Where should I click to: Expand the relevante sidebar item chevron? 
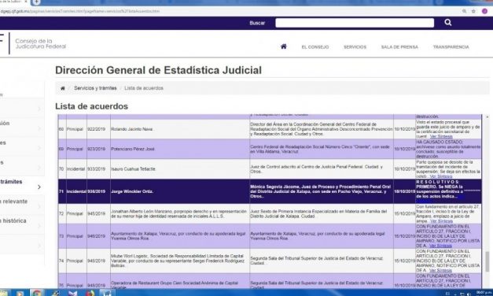[x=39, y=206]
